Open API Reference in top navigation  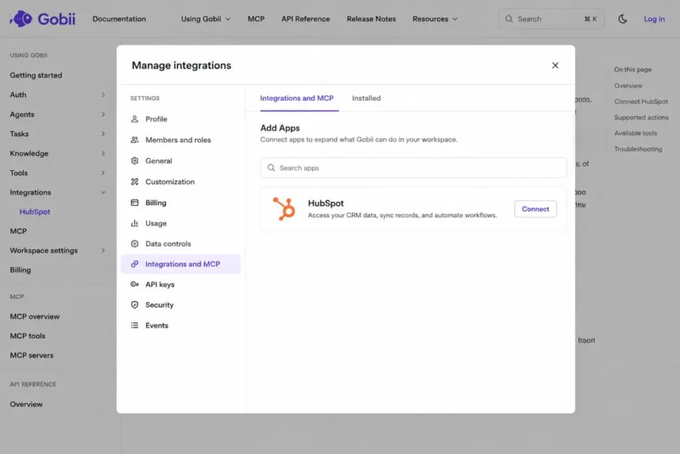[x=305, y=19]
